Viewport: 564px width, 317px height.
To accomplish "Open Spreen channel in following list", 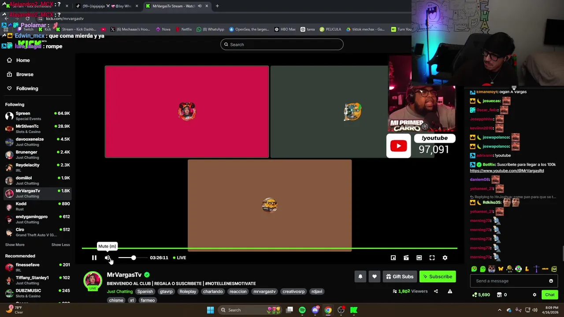I will pos(37,116).
